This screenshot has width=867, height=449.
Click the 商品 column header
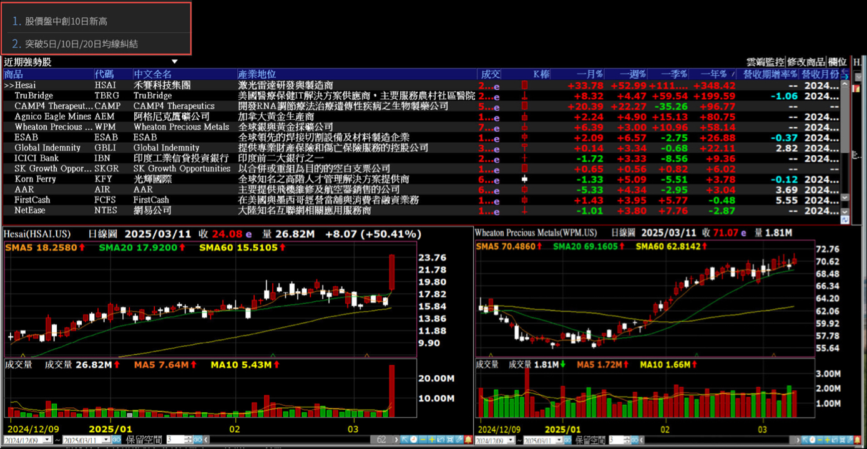[x=48, y=74]
